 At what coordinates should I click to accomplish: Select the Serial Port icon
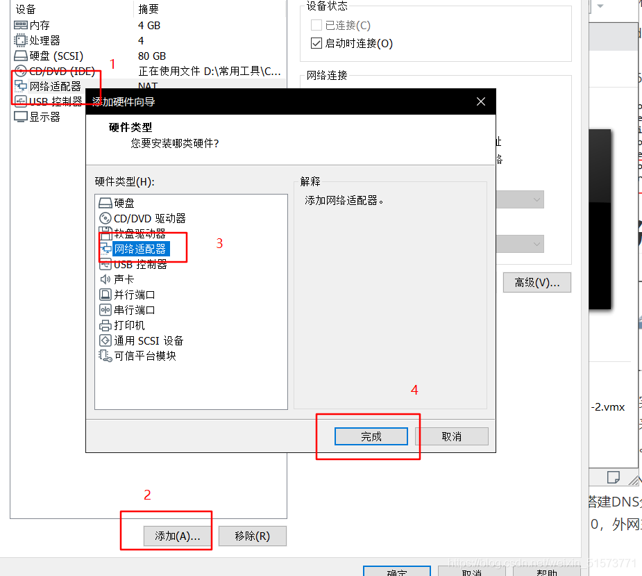105,310
